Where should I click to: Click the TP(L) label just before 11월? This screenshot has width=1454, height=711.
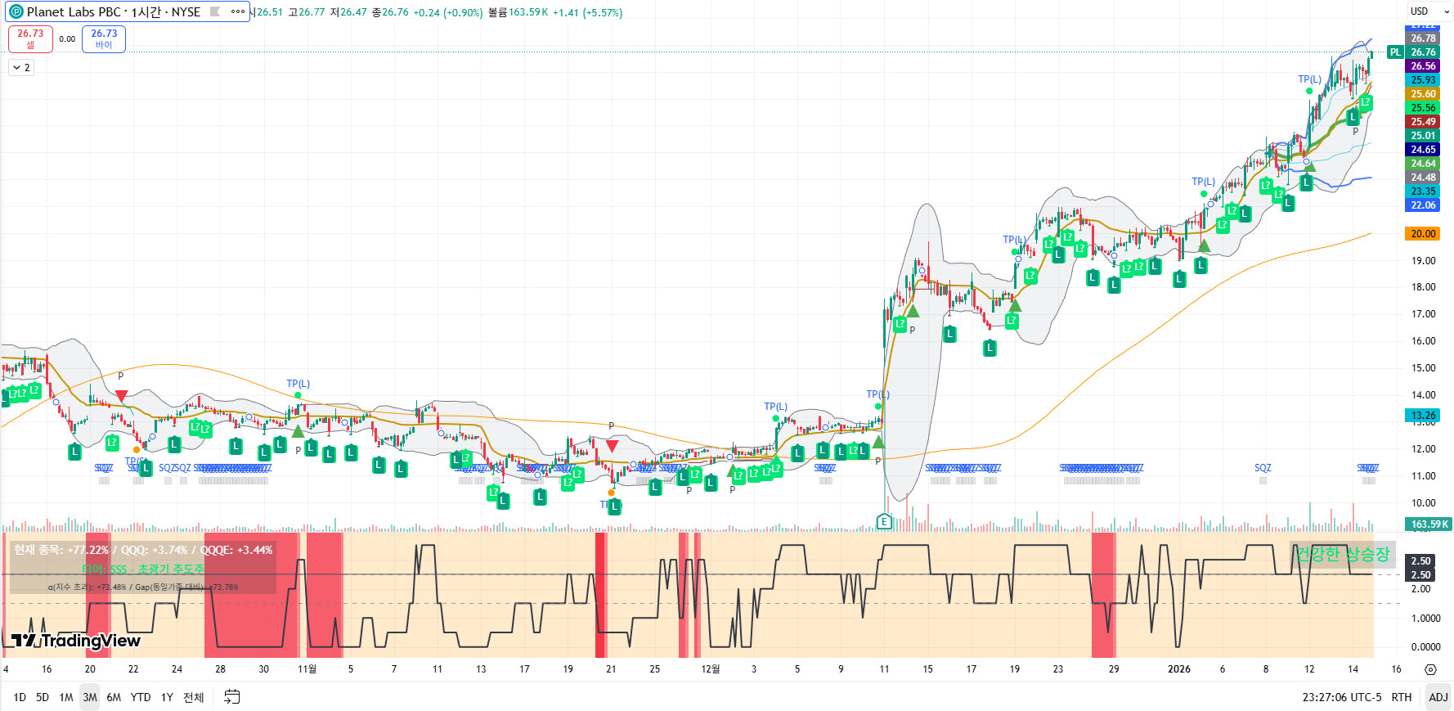[298, 384]
